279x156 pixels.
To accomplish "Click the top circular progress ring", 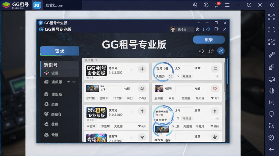I will (163, 71).
